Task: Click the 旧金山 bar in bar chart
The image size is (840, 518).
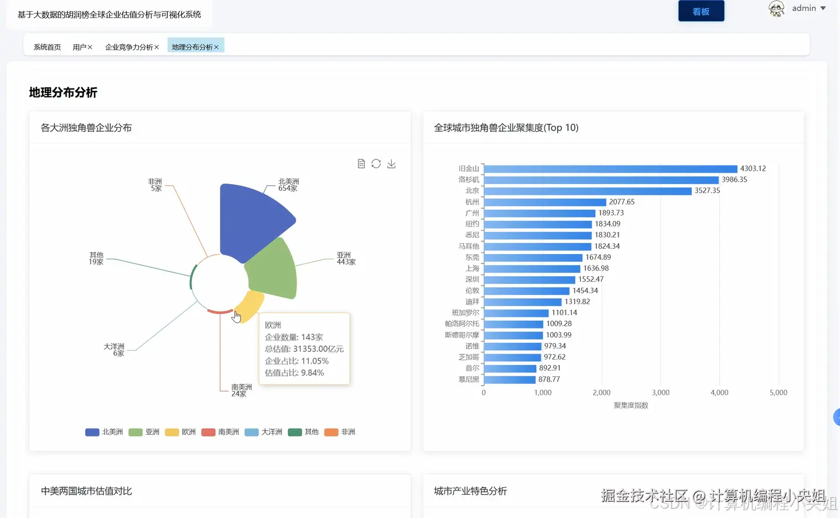Action: [610, 168]
